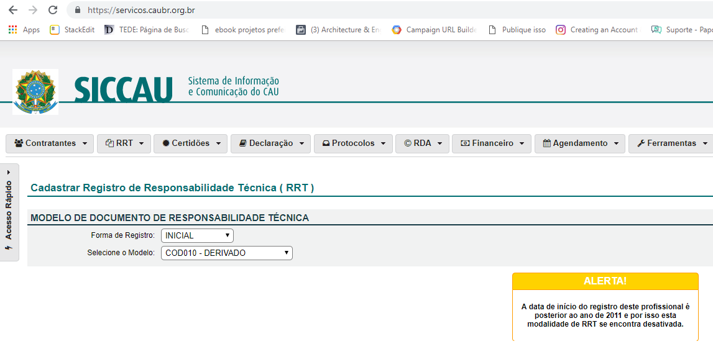Open the Agendamento menu
Viewport: 713px width, 349px height.
[x=580, y=143]
